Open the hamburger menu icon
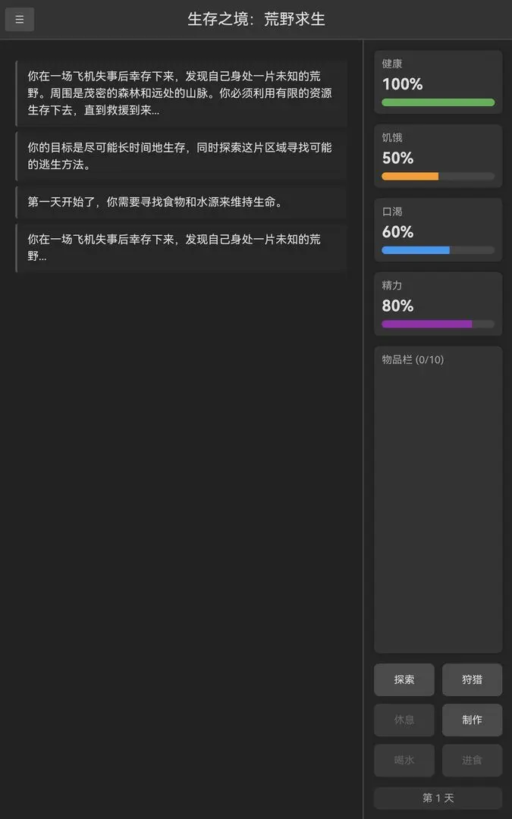The width and height of the screenshot is (512, 819). click(x=19, y=19)
